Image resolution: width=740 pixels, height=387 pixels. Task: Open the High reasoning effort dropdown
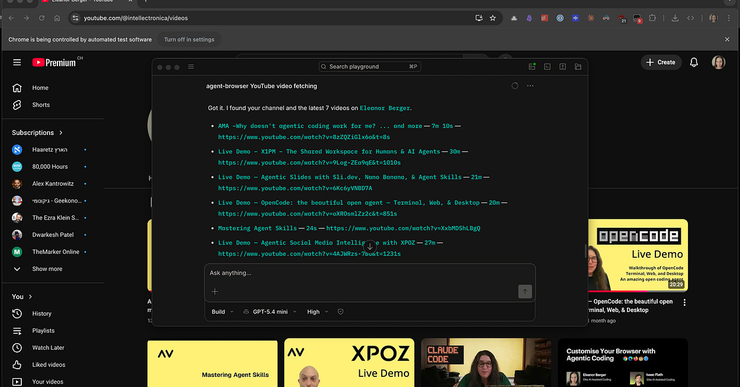pos(317,312)
